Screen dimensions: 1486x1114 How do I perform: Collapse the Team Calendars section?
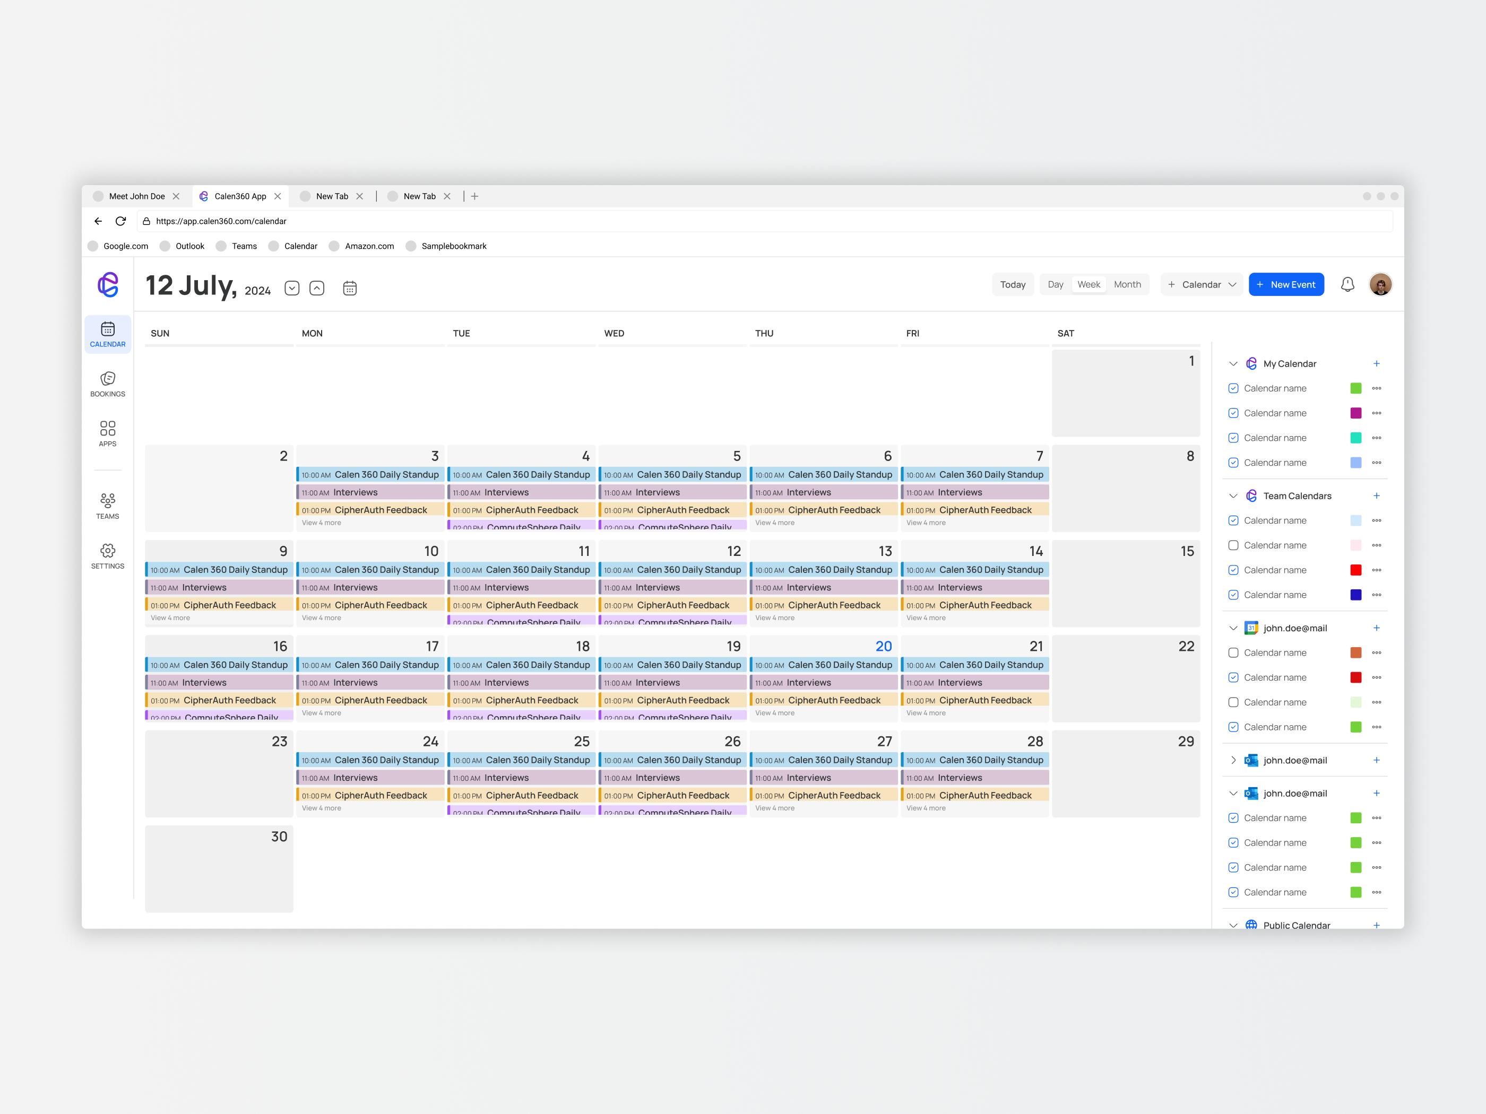pos(1233,496)
